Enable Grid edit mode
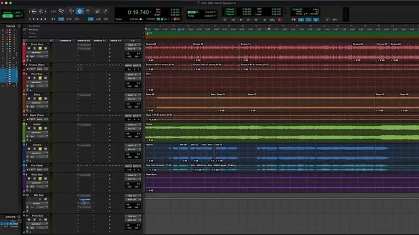The image size is (419, 235). coord(18,16)
